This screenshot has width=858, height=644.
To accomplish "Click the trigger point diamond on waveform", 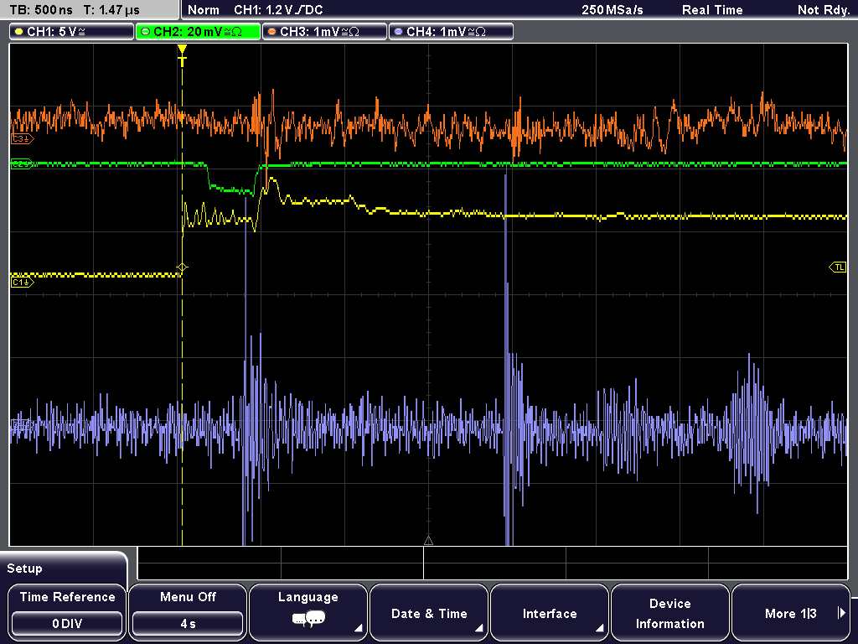I will (182, 267).
